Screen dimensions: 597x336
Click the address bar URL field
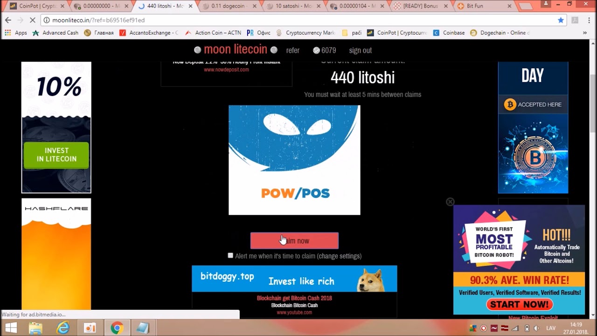(x=298, y=20)
